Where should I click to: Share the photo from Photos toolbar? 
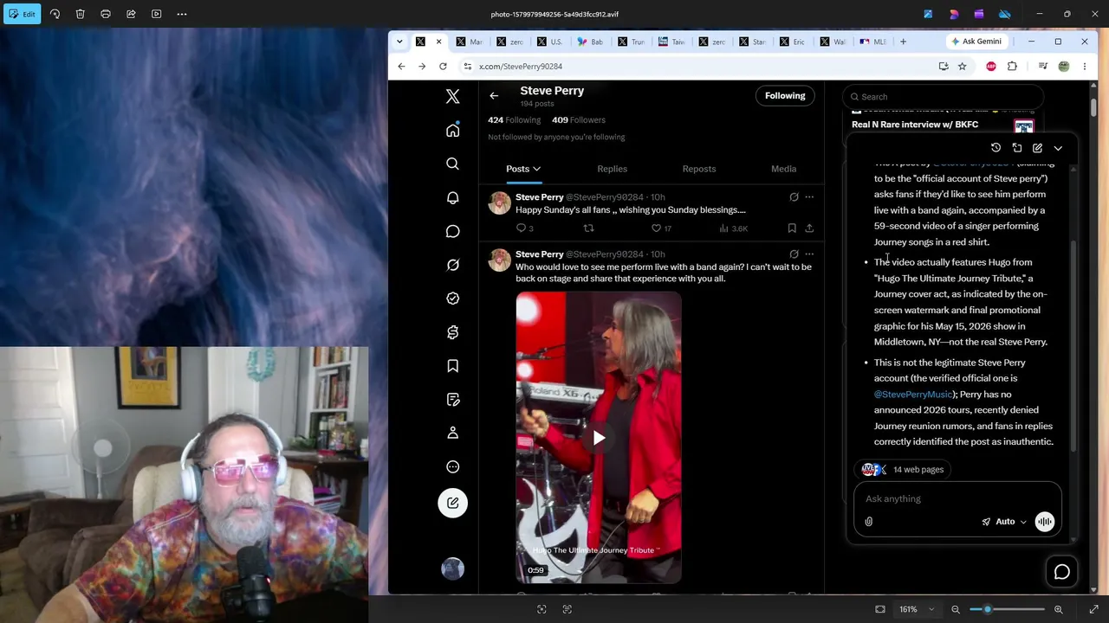(131, 14)
